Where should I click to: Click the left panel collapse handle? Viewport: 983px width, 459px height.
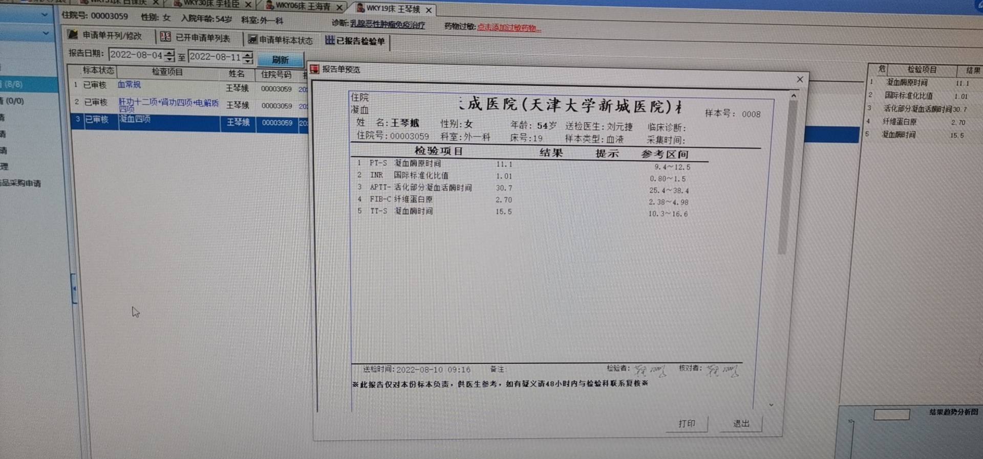pyautogui.click(x=74, y=289)
